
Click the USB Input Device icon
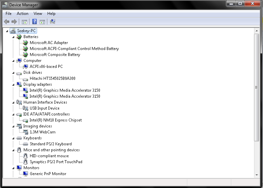coord(25,108)
